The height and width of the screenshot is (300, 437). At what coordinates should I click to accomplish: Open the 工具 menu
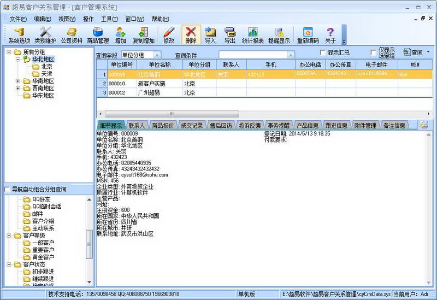(109, 19)
